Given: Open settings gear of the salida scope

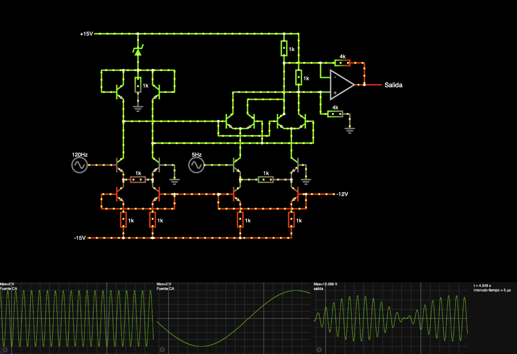Looking at the screenshot, I should 319,350.
